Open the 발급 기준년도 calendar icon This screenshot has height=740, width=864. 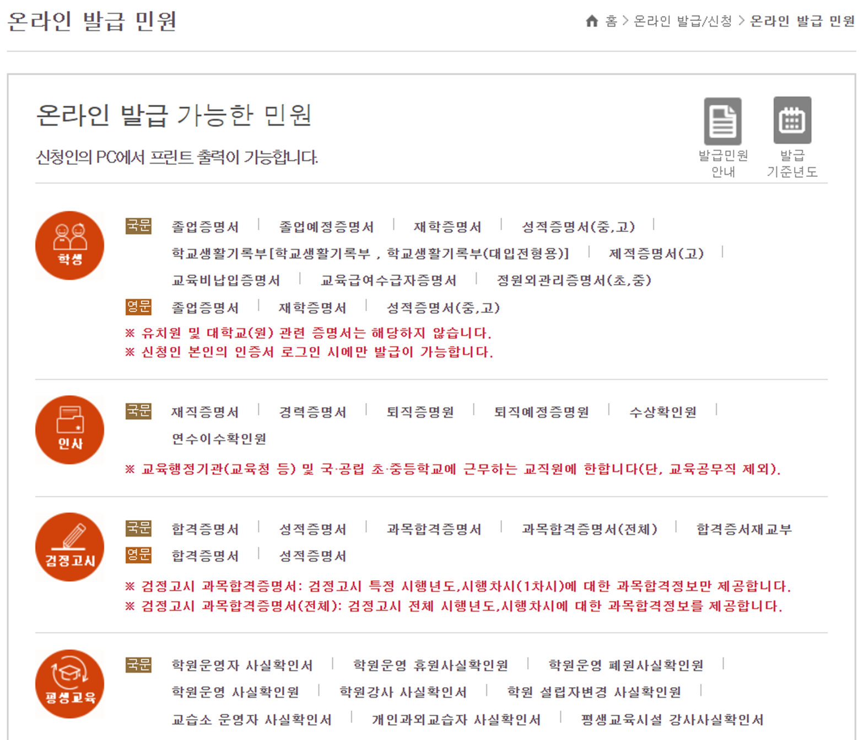[792, 121]
